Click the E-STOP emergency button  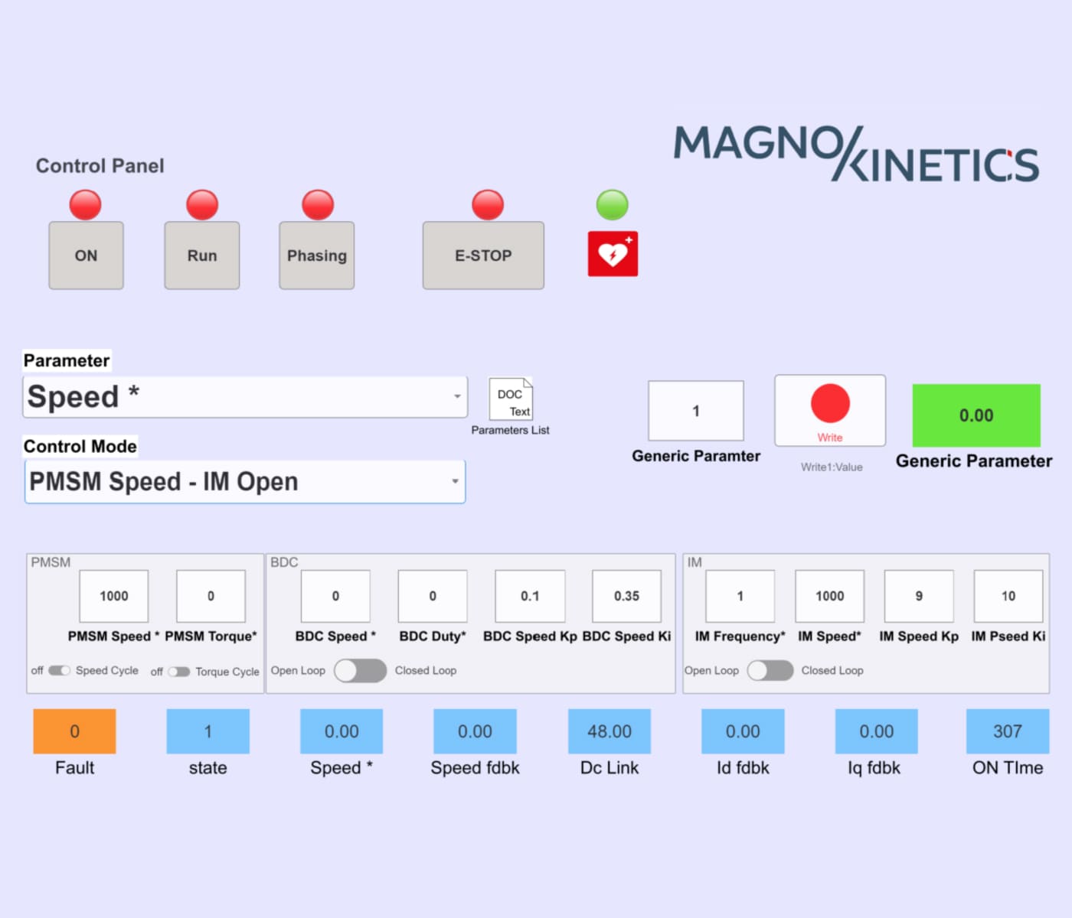click(482, 255)
